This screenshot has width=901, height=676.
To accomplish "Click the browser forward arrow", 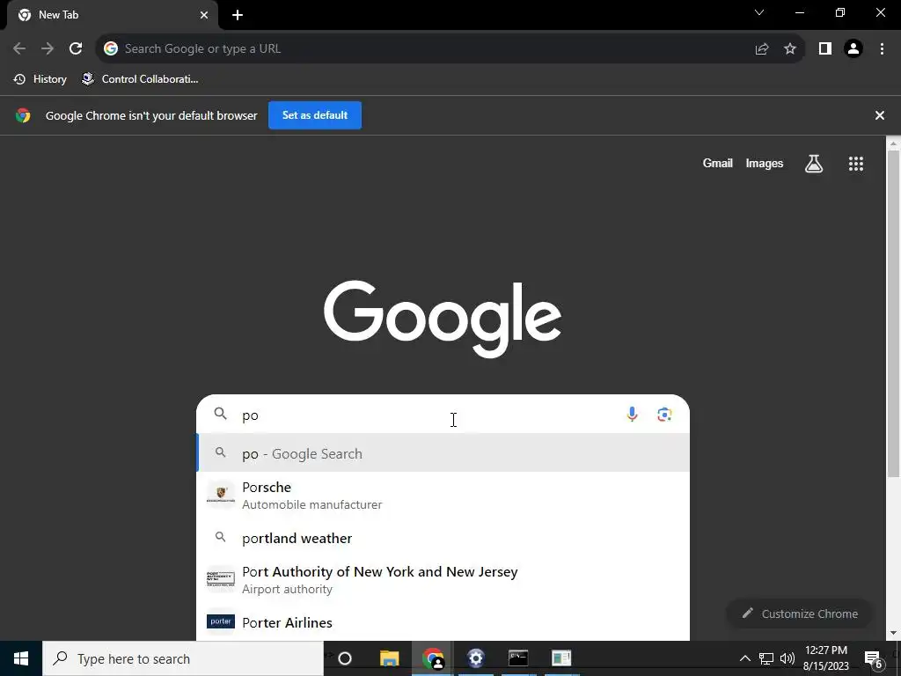I will [x=48, y=49].
